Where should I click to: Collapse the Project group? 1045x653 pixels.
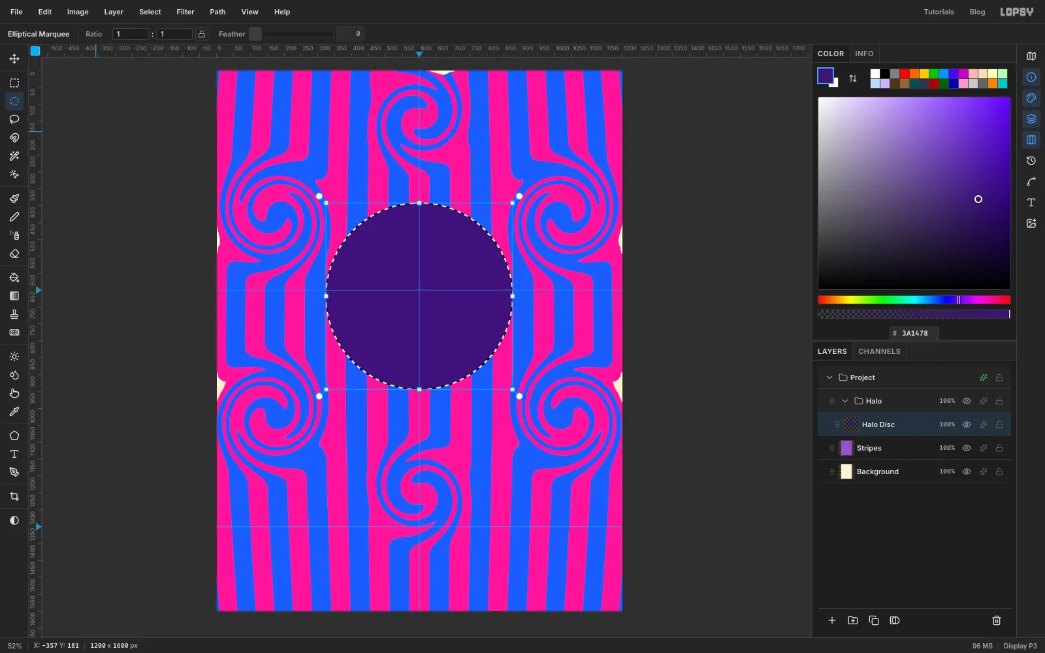point(829,377)
